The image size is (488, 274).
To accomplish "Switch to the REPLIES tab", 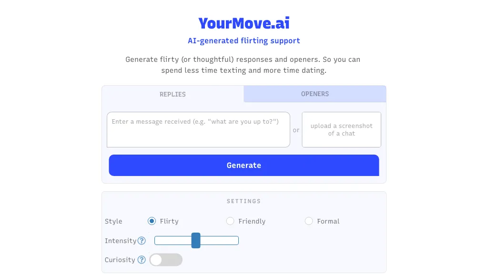I will [x=173, y=94].
